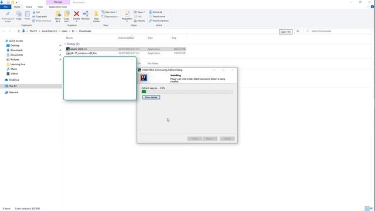Click the Back navigation arrow
Image resolution: width=375 pixels, height=211 pixels.
4,31
